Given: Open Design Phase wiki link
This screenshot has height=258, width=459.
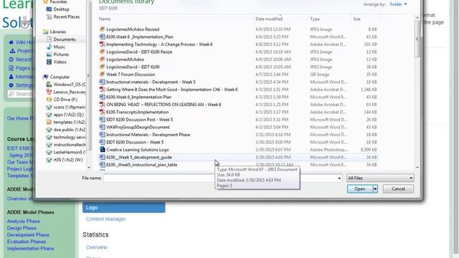Looking at the screenshot, I should 22,228.
